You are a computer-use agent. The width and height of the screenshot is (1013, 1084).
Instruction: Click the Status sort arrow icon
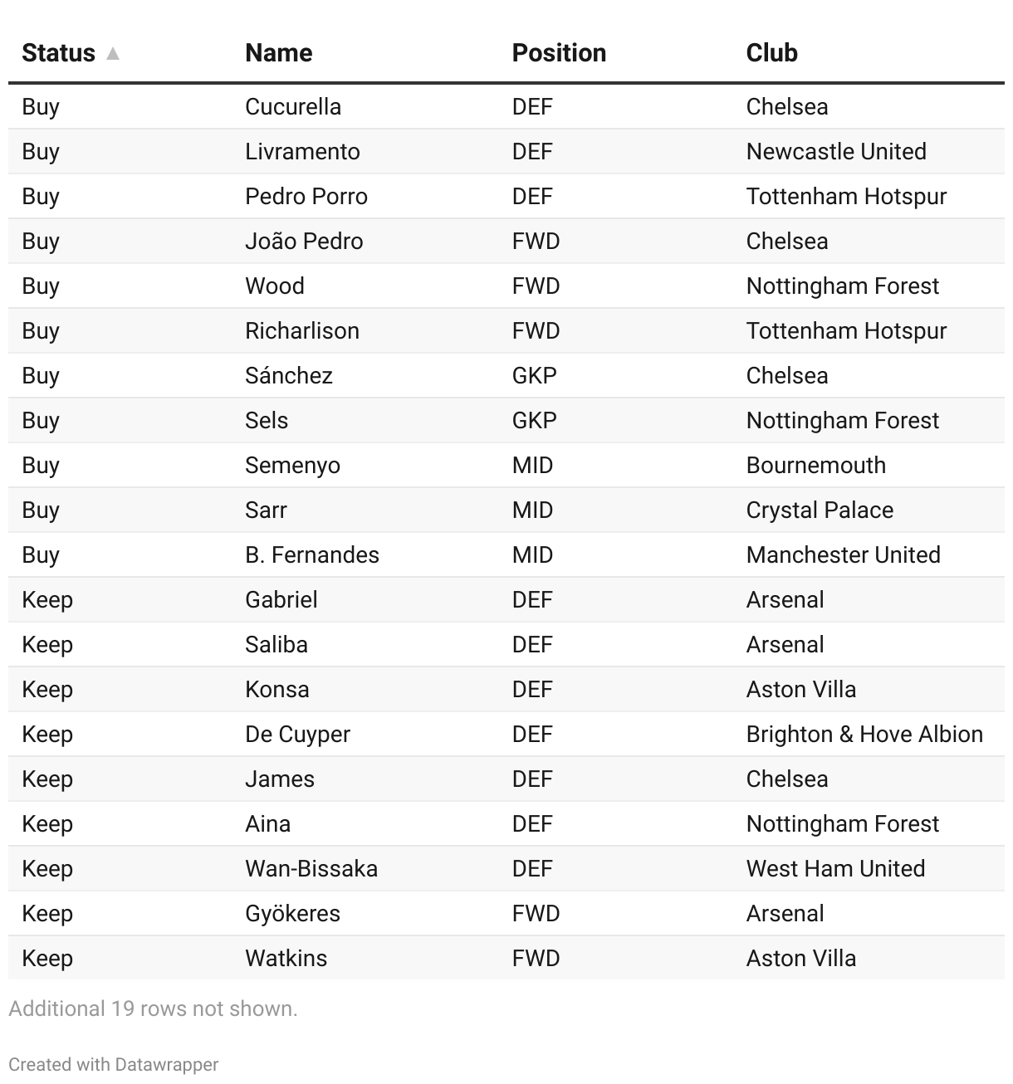tap(113, 54)
